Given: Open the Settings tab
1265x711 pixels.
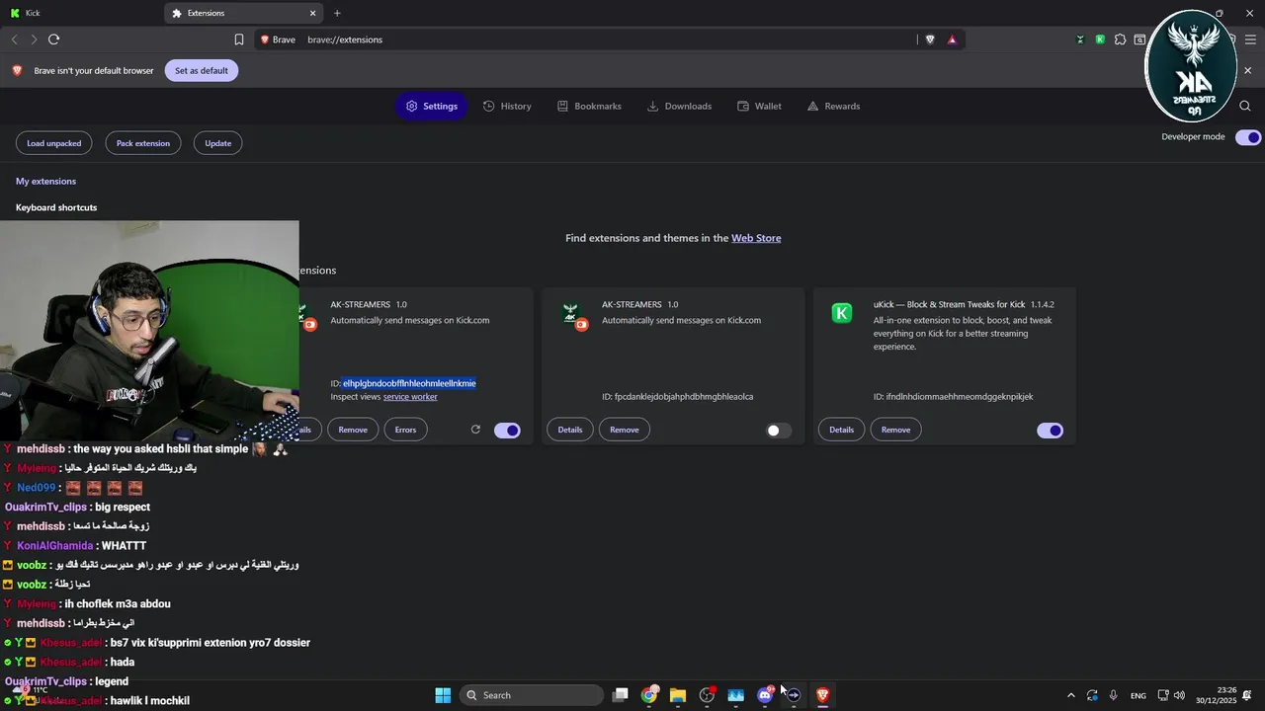Looking at the screenshot, I should [432, 106].
